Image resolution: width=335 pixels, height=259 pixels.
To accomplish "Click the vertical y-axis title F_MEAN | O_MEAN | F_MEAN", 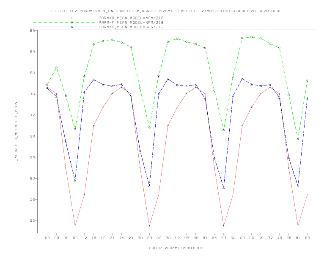I will pyautogui.click(x=16, y=133).
